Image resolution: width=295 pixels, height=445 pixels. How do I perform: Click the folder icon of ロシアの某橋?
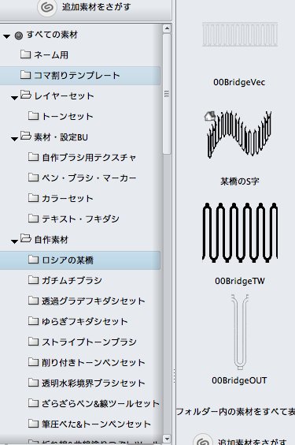pyautogui.click(x=33, y=260)
